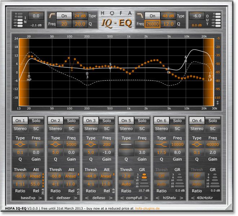238x216 pixels.
Task: Click the vertical range resize arrow icon
Action: click(217, 103)
